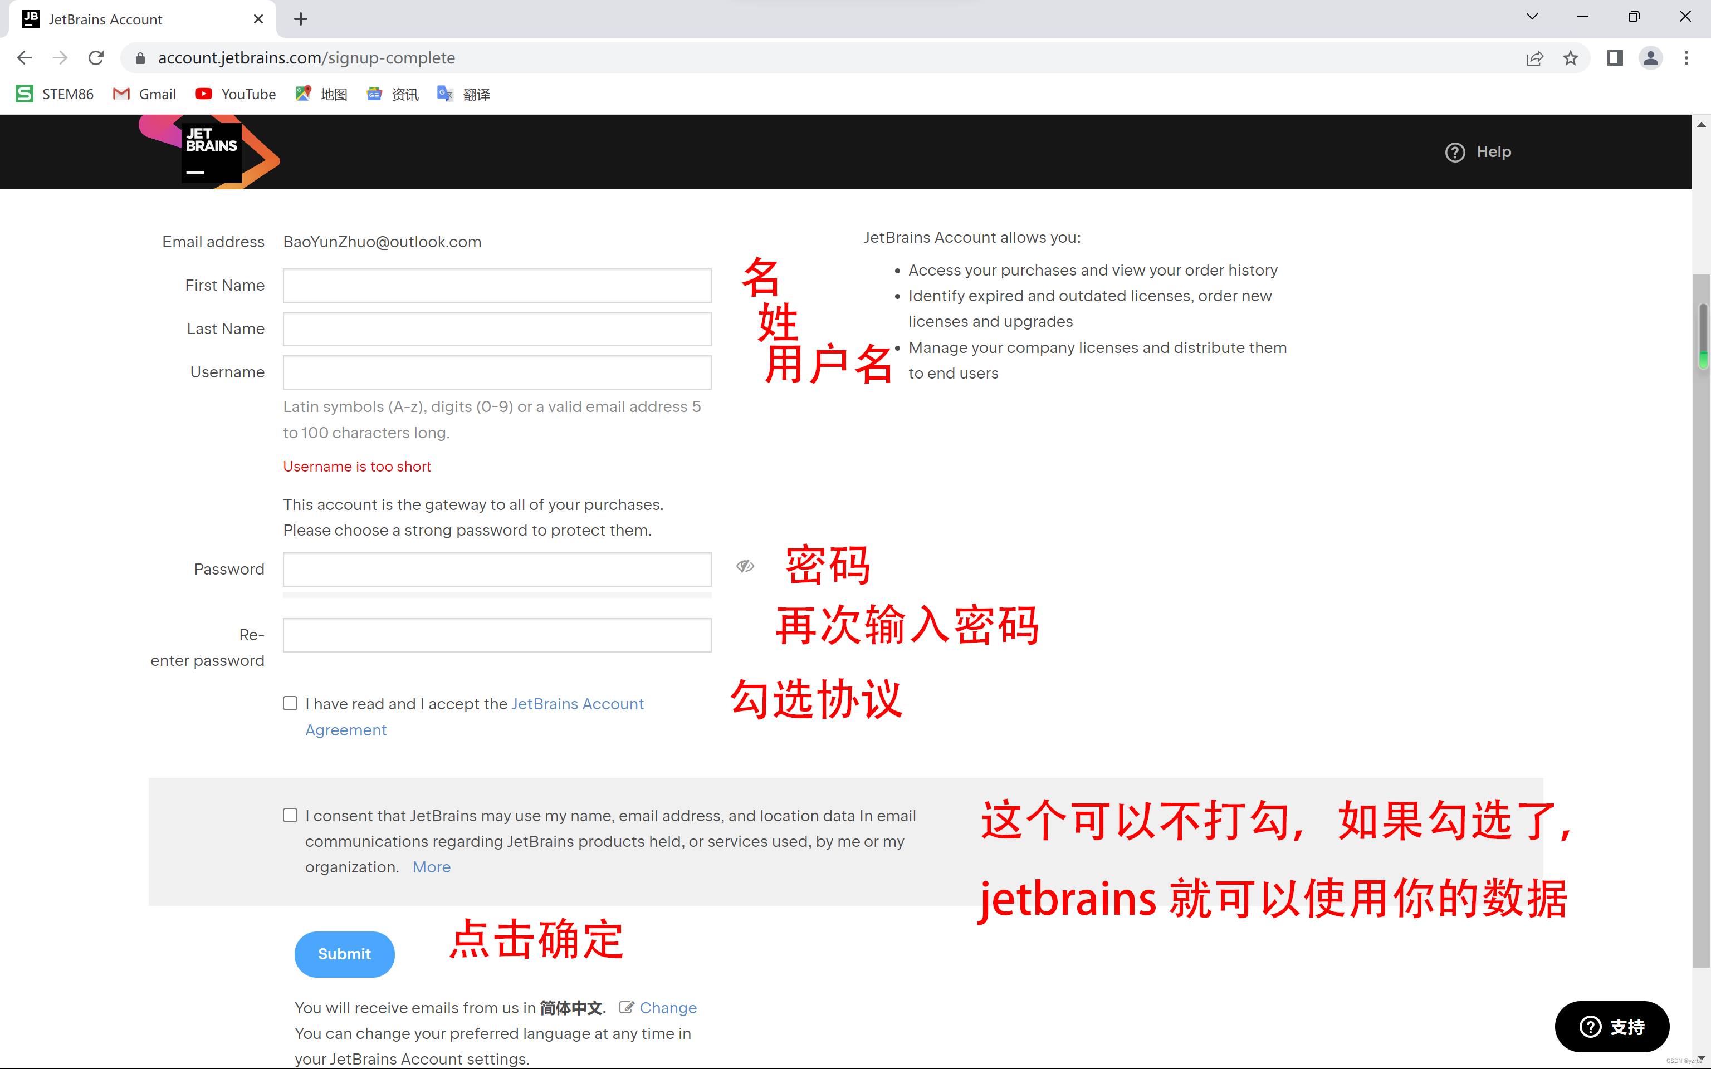Open Help via question mark icon
1711x1069 pixels.
tap(1454, 152)
